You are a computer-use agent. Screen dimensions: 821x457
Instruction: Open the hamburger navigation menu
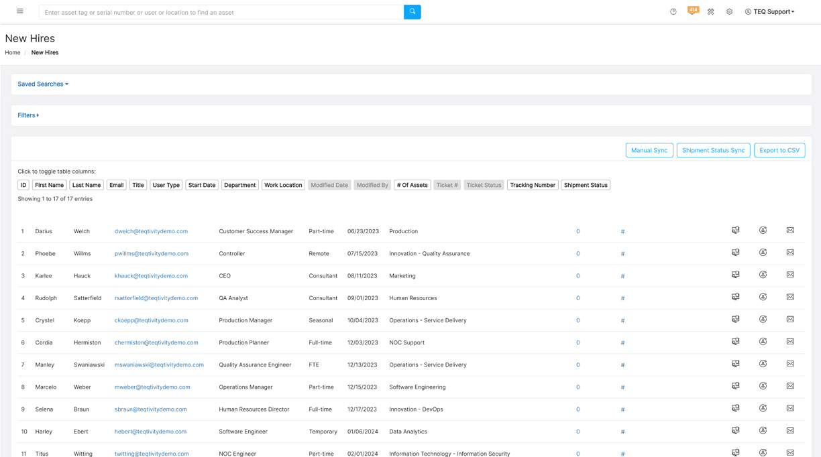tap(20, 11)
